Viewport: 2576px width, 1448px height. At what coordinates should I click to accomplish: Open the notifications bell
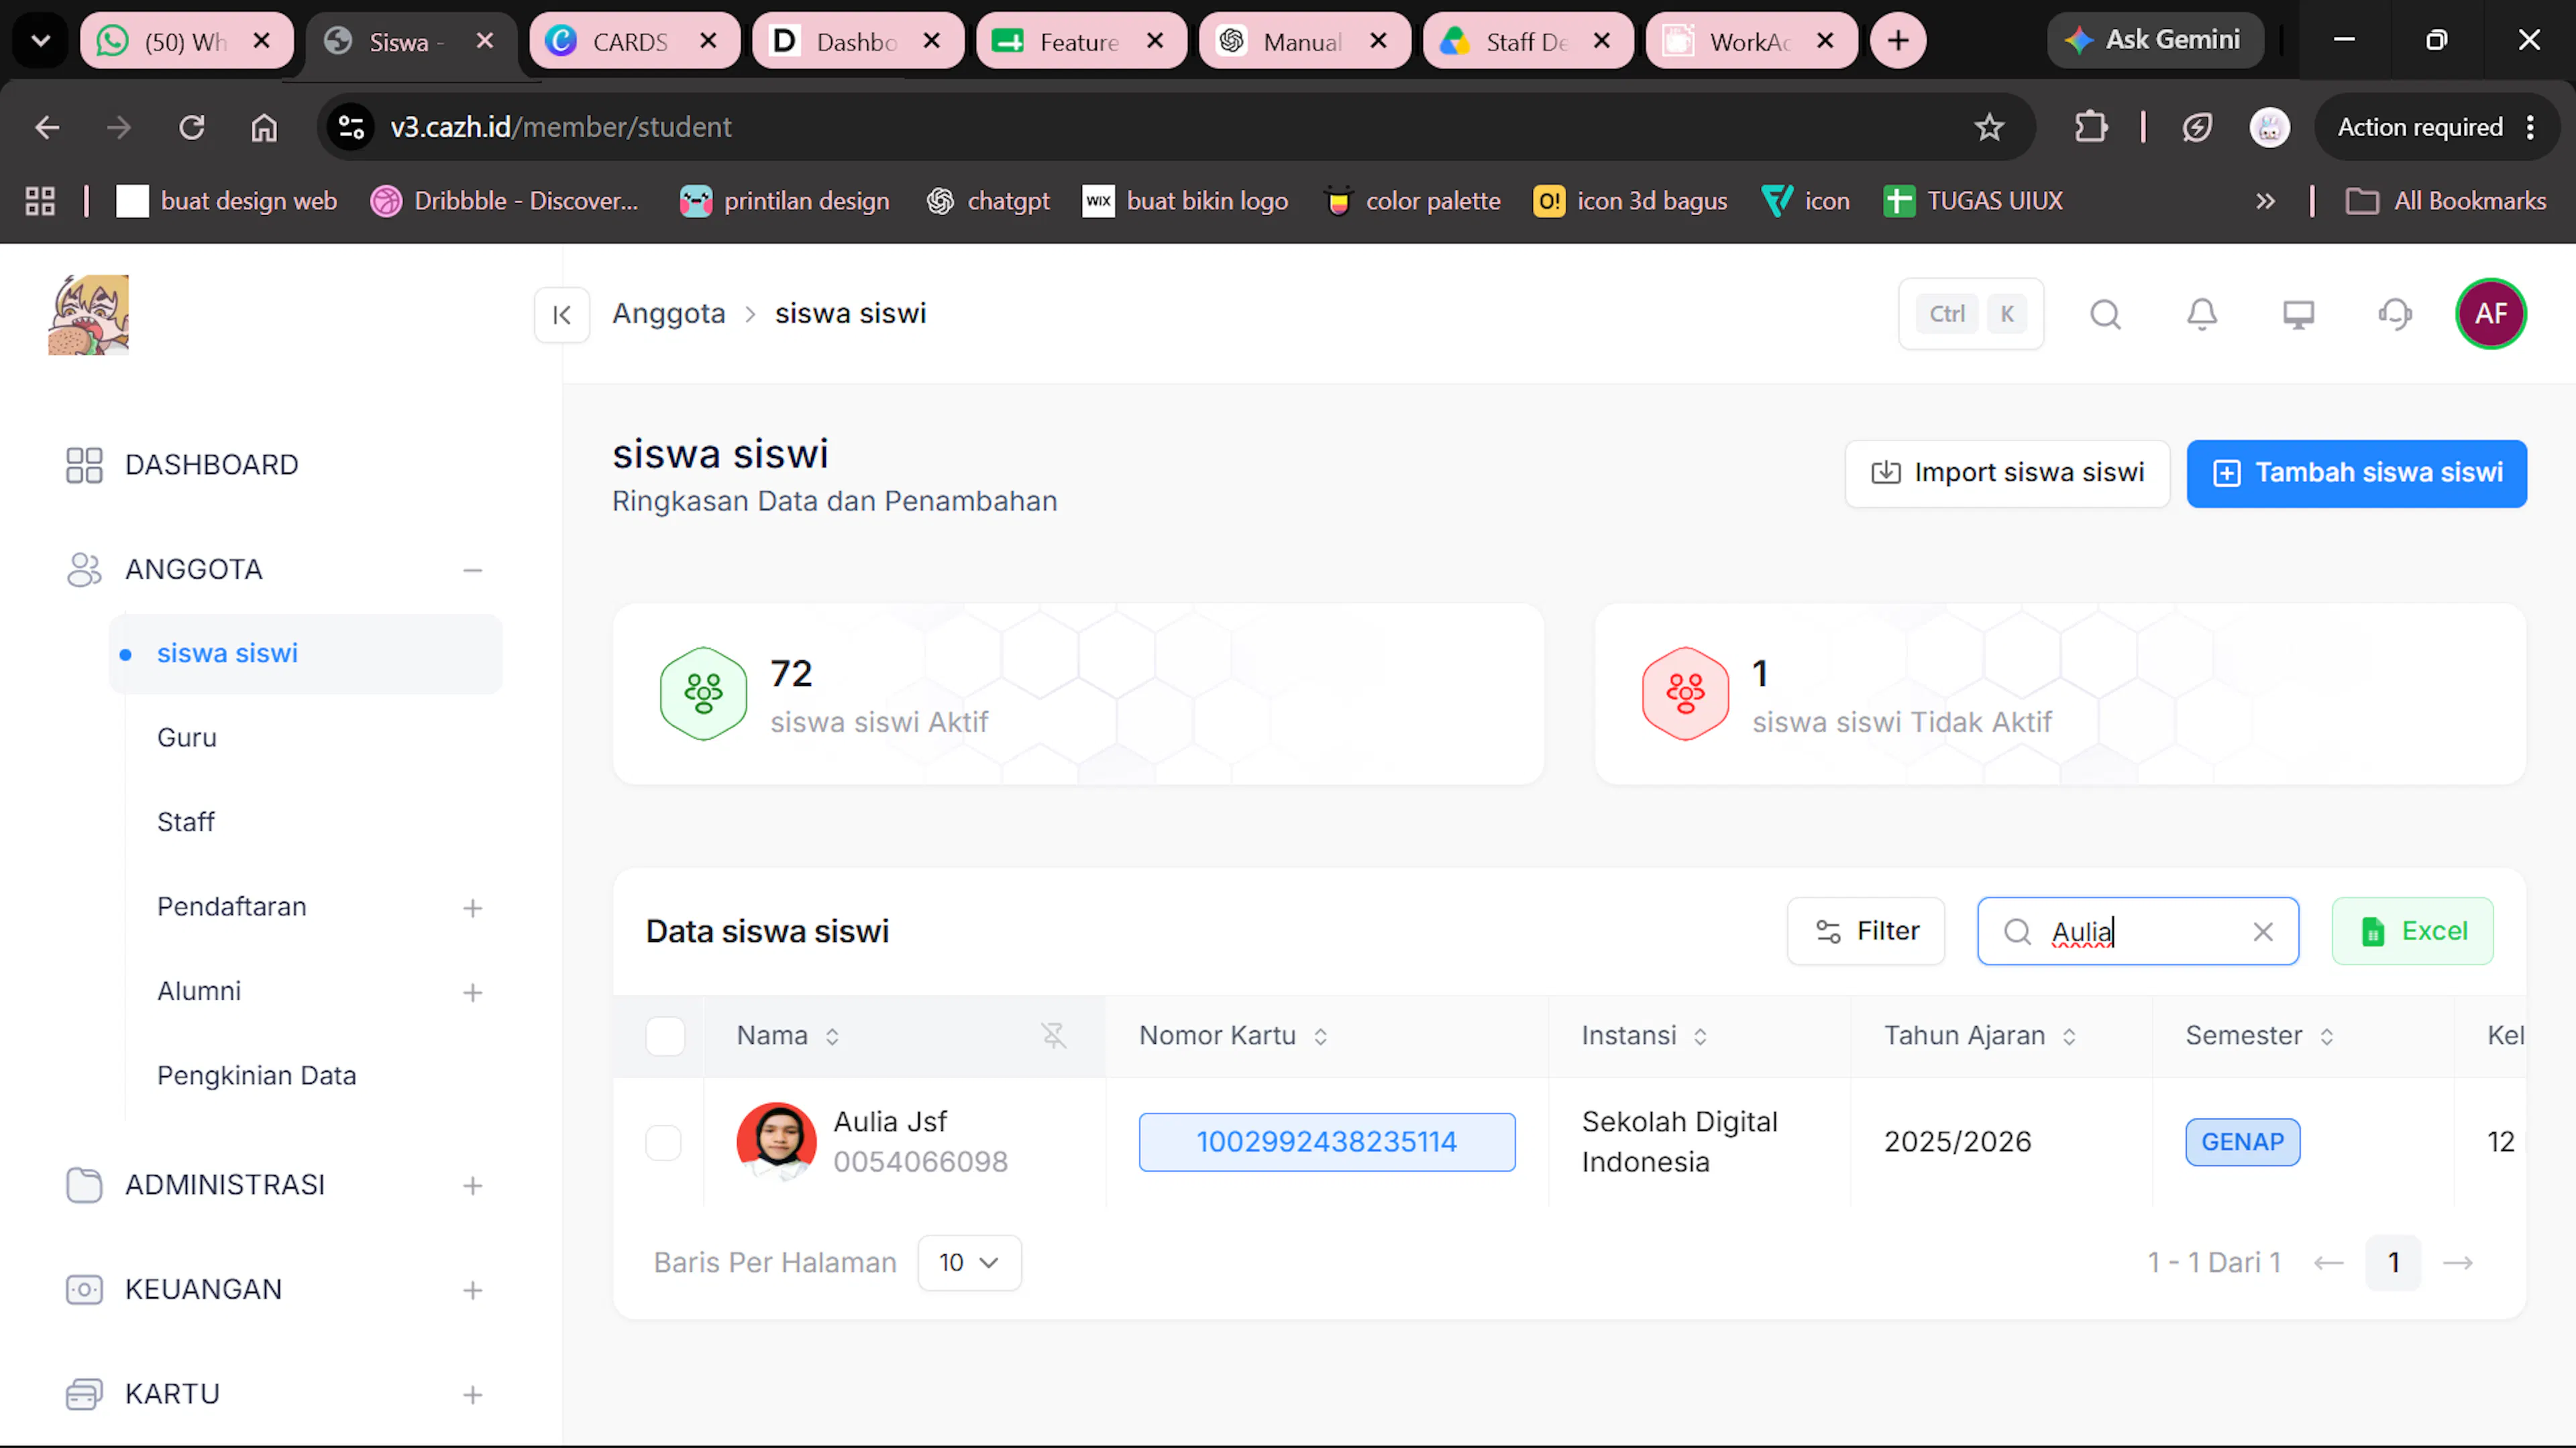[x=2202, y=315]
